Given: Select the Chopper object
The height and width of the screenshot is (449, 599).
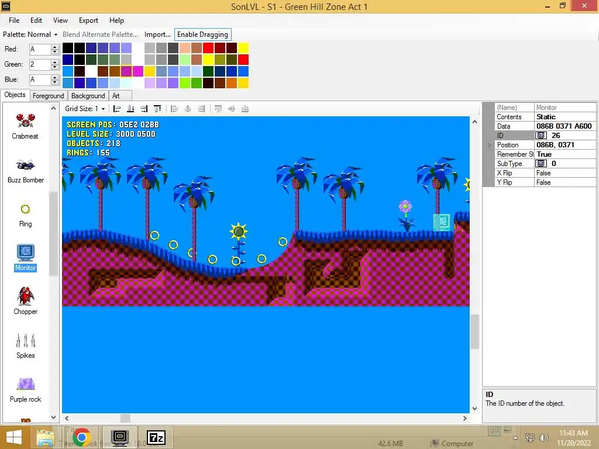Looking at the screenshot, I should [x=25, y=301].
